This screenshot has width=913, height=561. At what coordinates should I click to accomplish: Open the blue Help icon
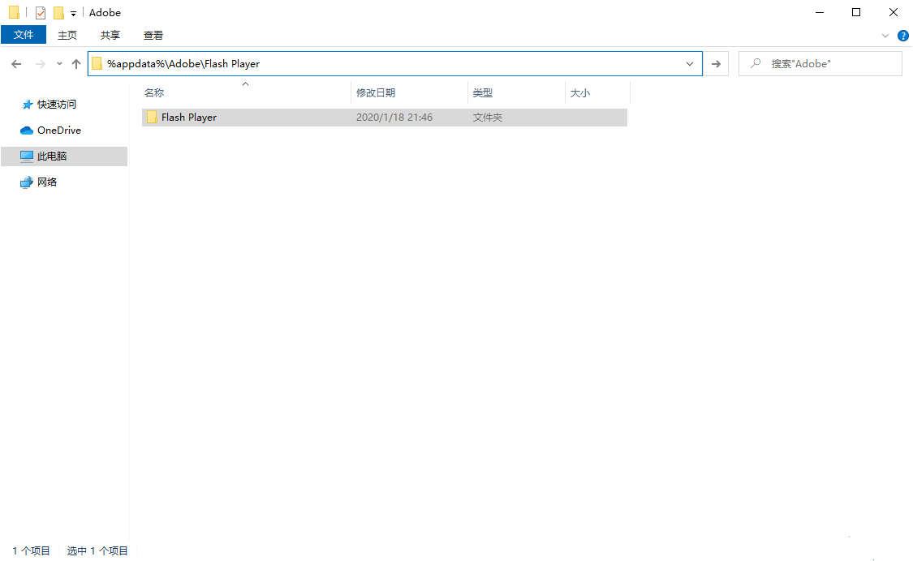pos(903,36)
